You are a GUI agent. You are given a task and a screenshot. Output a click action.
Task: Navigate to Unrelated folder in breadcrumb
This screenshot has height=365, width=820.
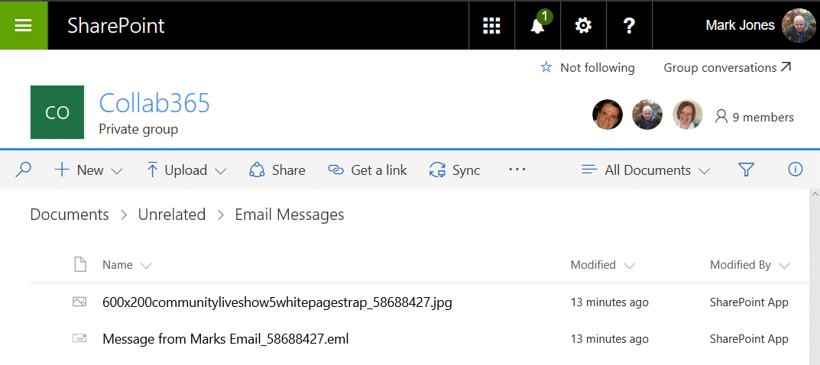171,215
